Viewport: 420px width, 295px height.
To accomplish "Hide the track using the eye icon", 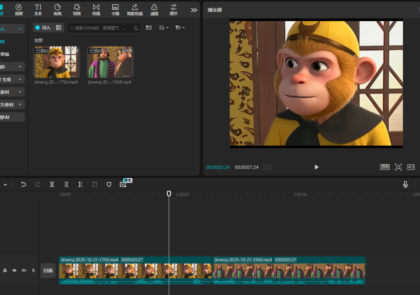I will pyautogui.click(x=14, y=270).
